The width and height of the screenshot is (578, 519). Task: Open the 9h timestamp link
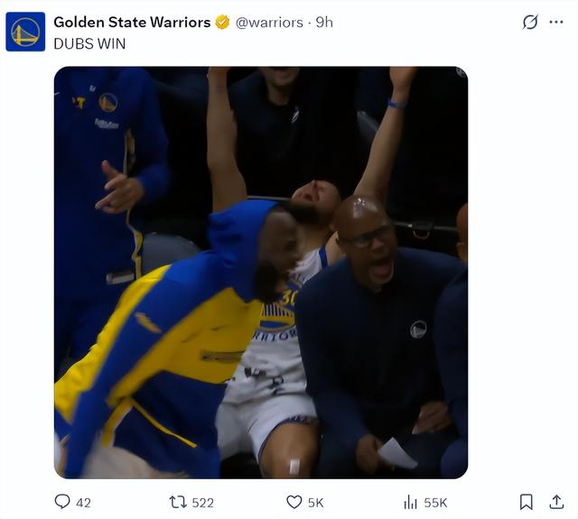pos(324,23)
